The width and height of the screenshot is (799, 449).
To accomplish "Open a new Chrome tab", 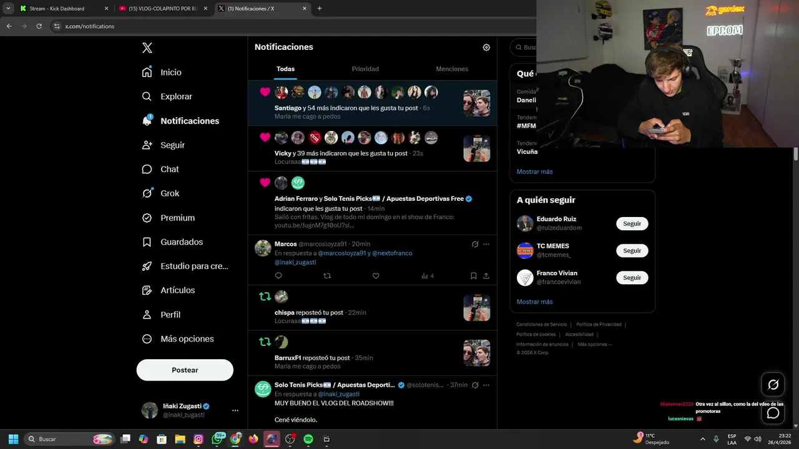I will point(320,9).
